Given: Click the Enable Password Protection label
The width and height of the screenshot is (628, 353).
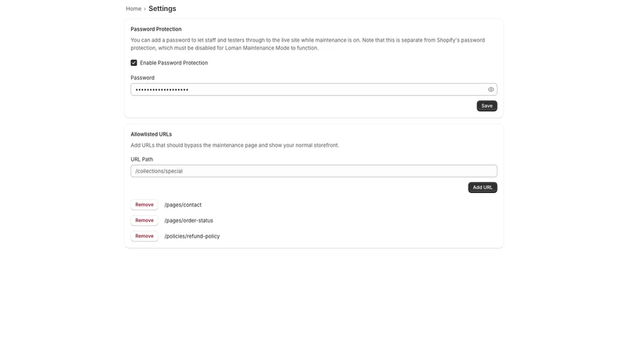Looking at the screenshot, I should (x=173, y=63).
